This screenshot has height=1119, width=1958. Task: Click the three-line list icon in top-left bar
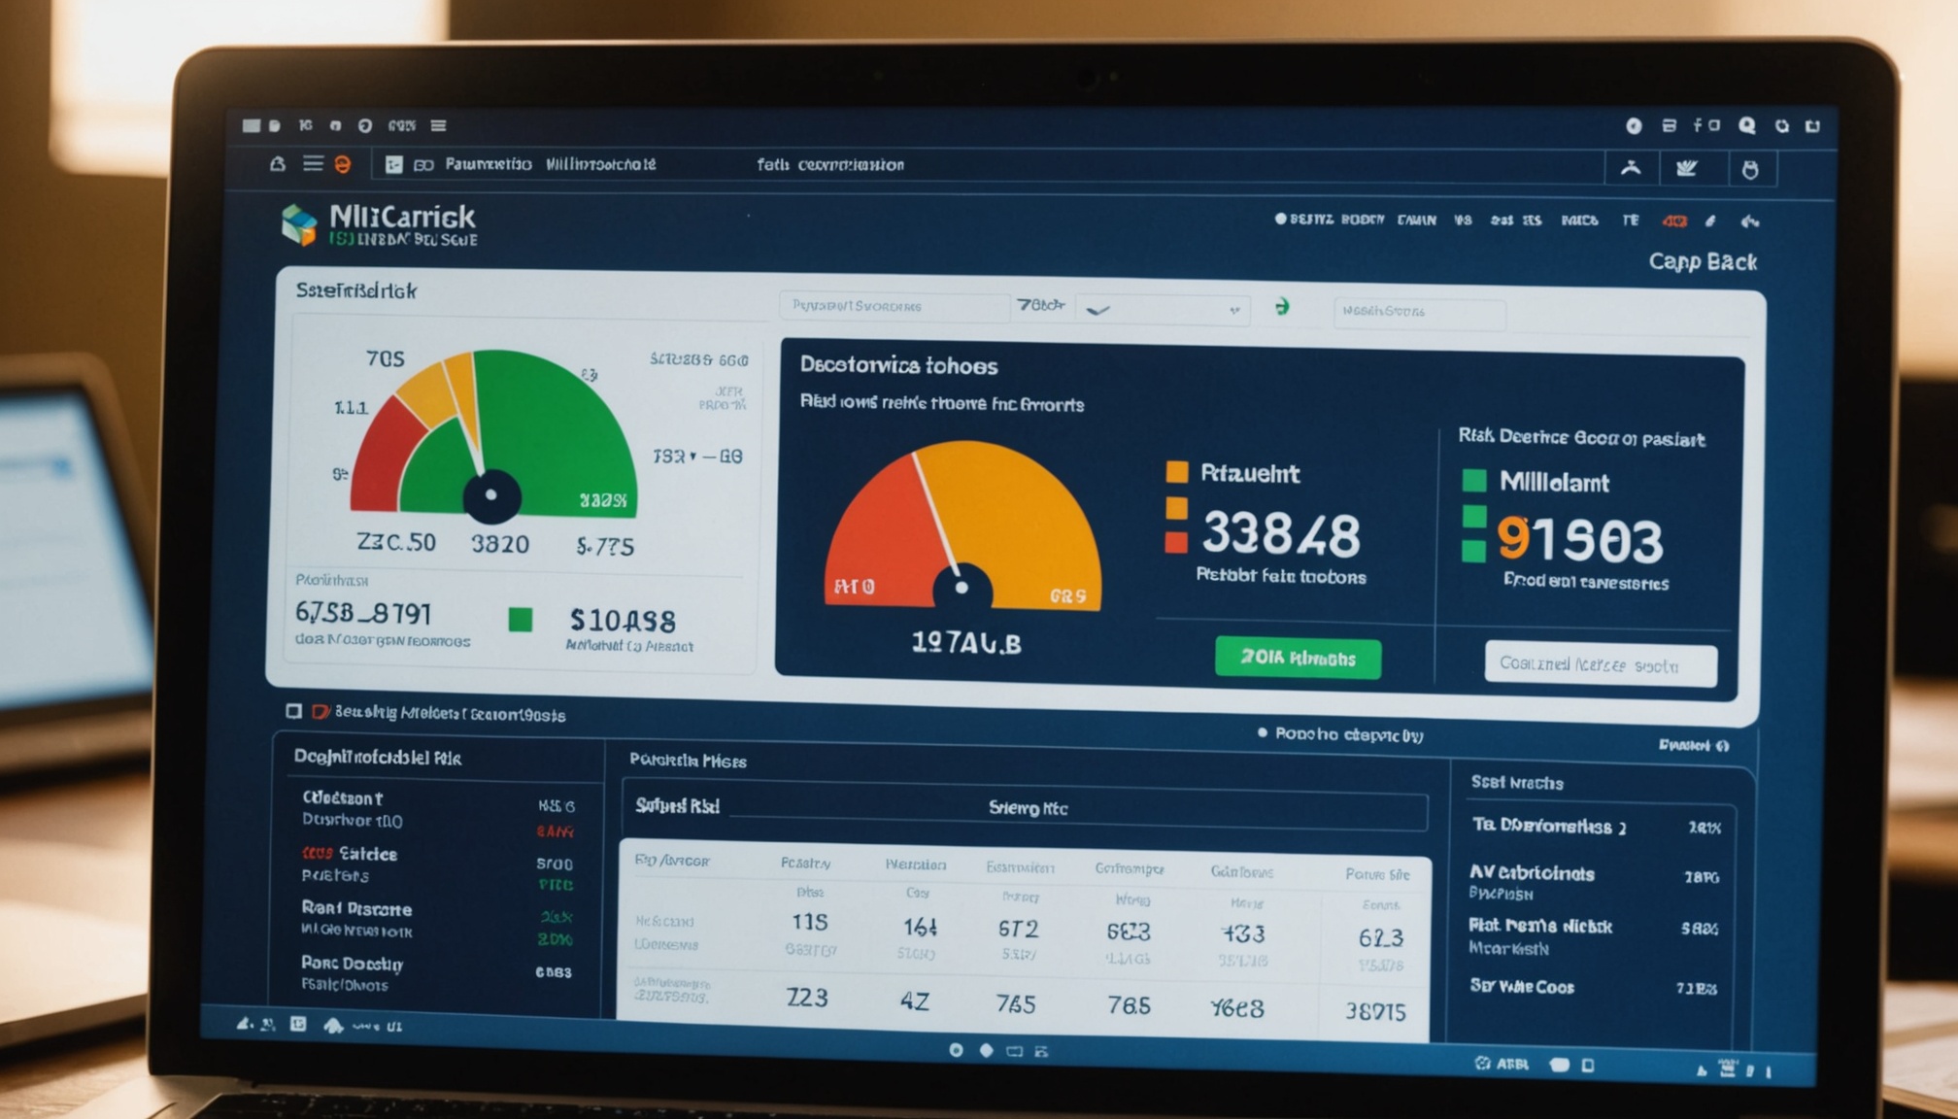coord(439,125)
